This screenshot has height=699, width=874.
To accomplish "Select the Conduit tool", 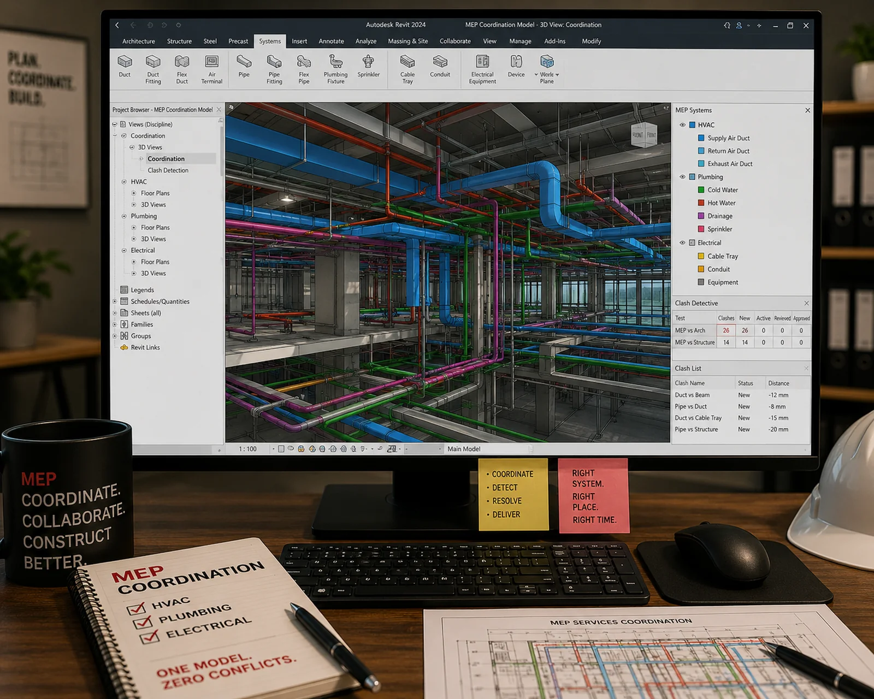I will pos(440,66).
